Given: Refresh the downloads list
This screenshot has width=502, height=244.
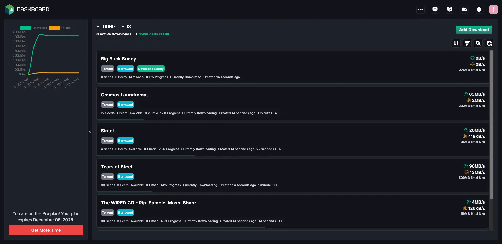Looking at the screenshot, I should [489, 43].
